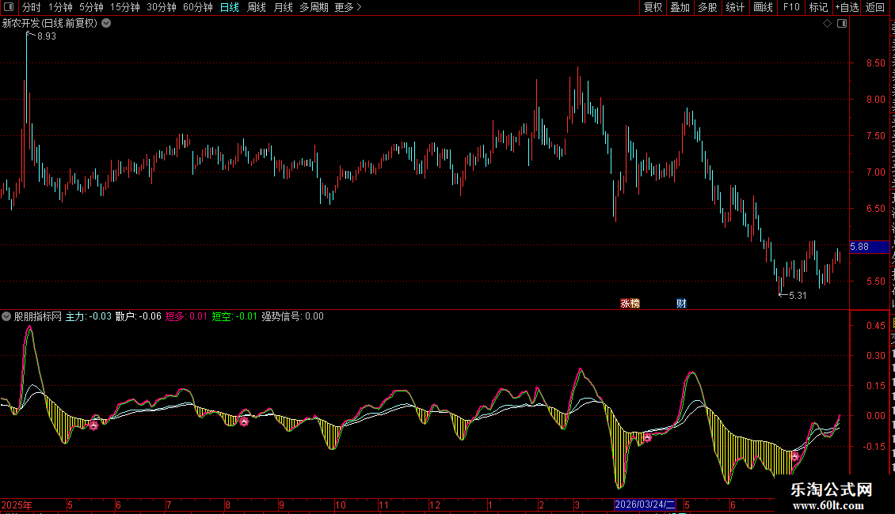Open the 复权 adjustment menu
895x514 pixels.
pos(653,7)
